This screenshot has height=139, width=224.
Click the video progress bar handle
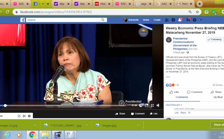(x=5, y=105)
